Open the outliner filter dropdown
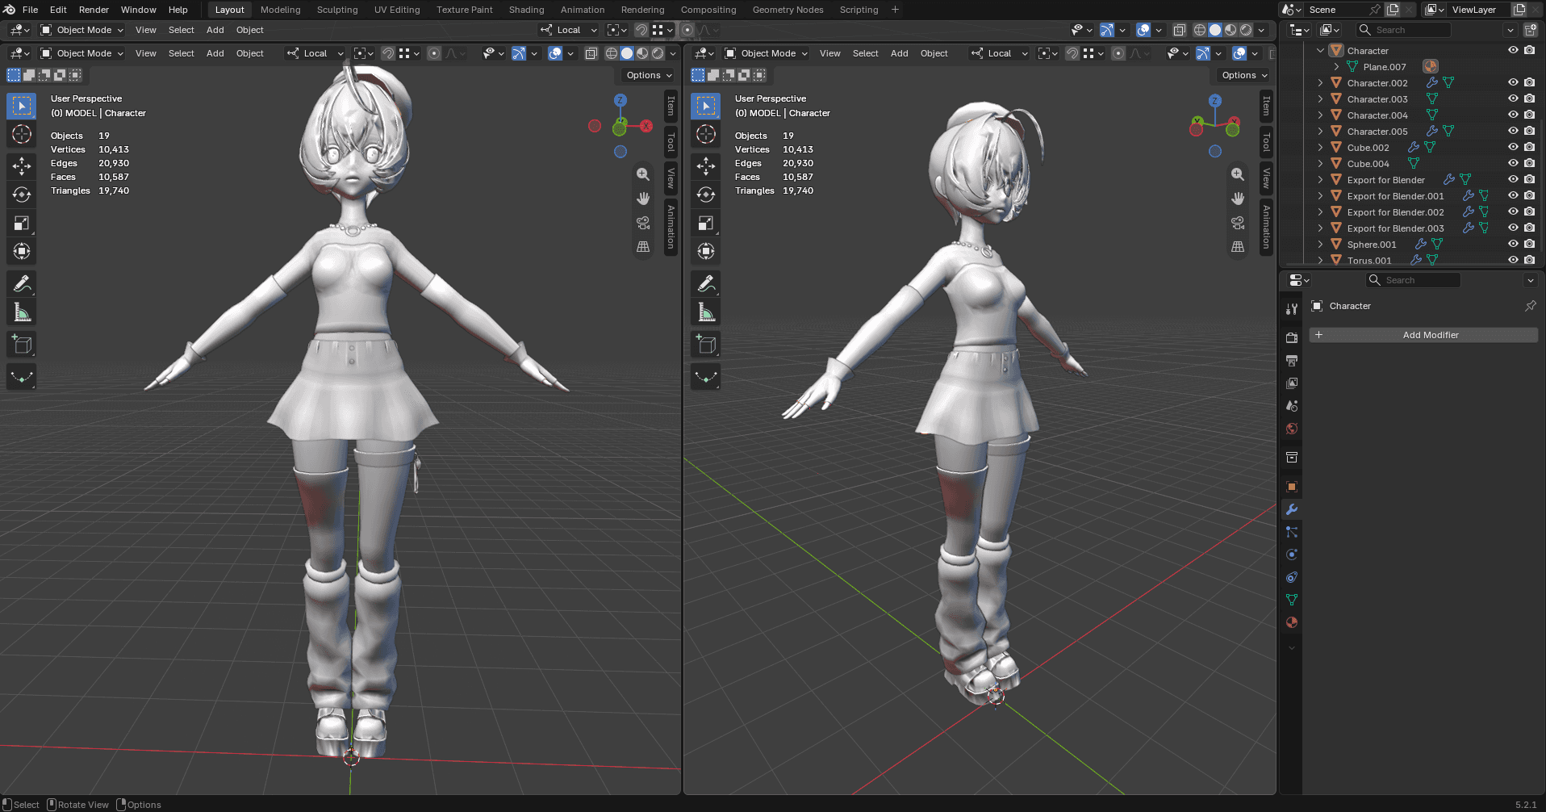Screen dimensions: 1546x812 coord(1510,30)
